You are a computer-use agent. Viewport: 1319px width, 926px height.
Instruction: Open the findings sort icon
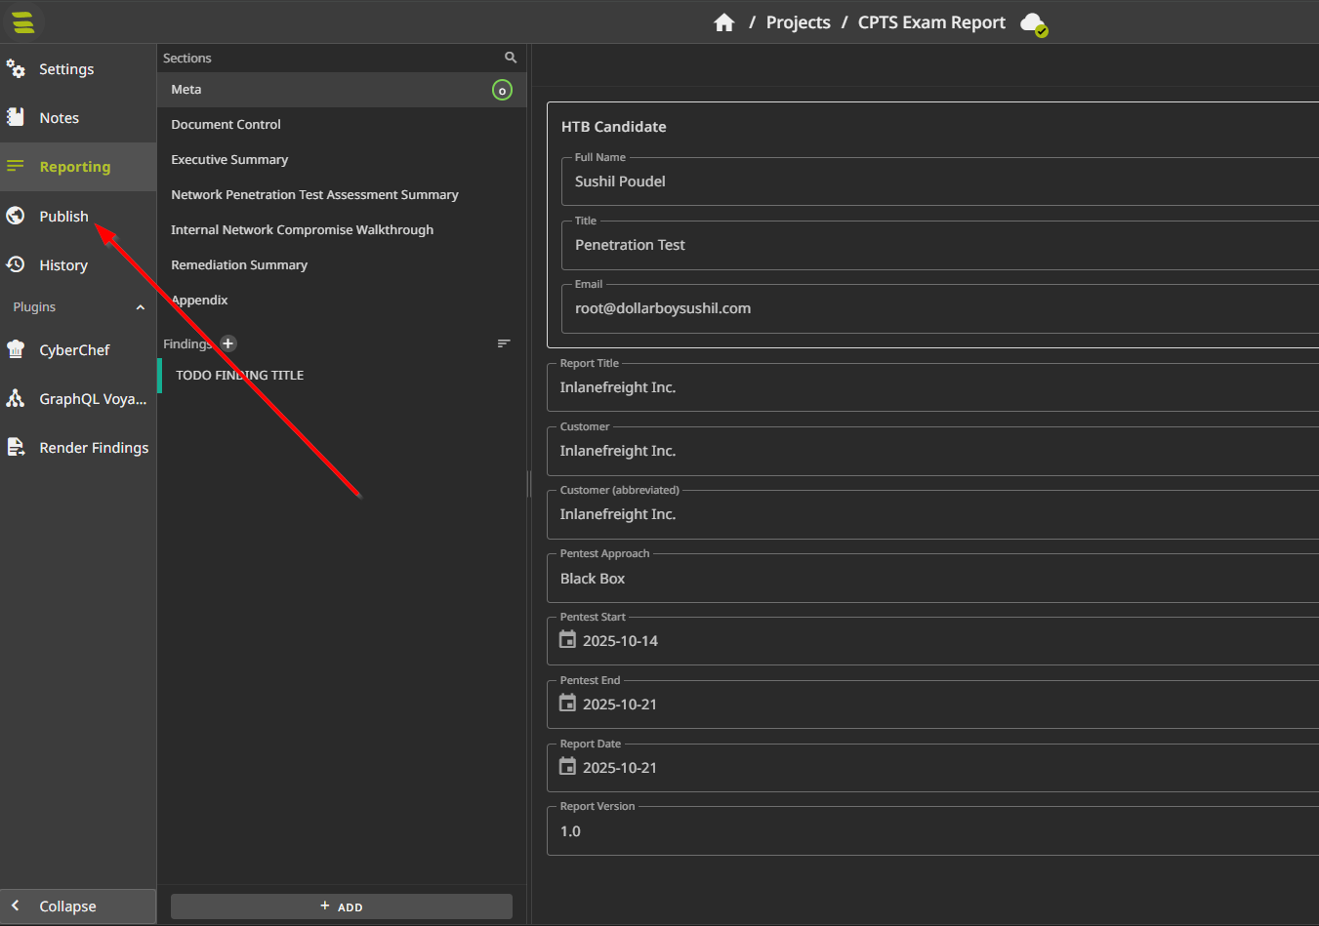pyautogui.click(x=504, y=343)
